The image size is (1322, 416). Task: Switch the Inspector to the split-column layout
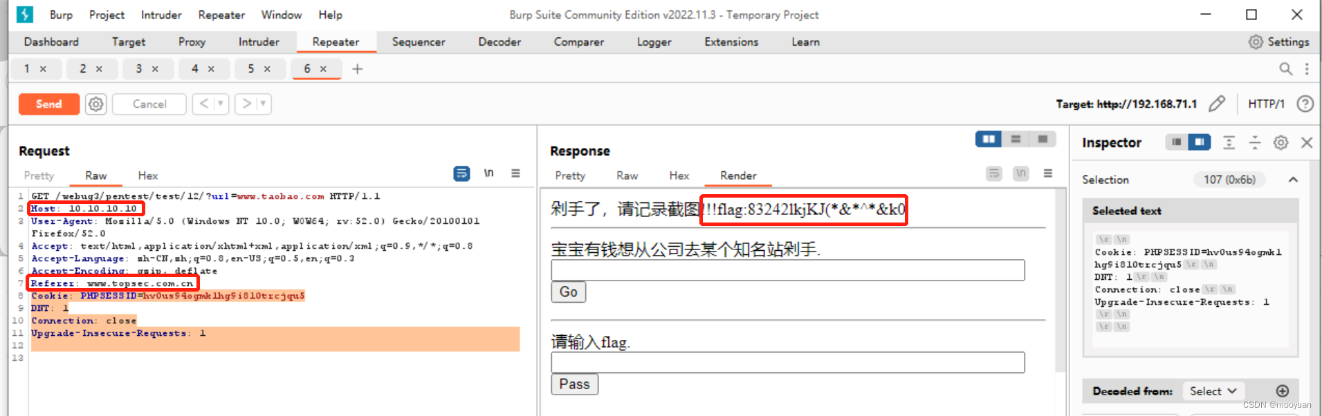1200,142
